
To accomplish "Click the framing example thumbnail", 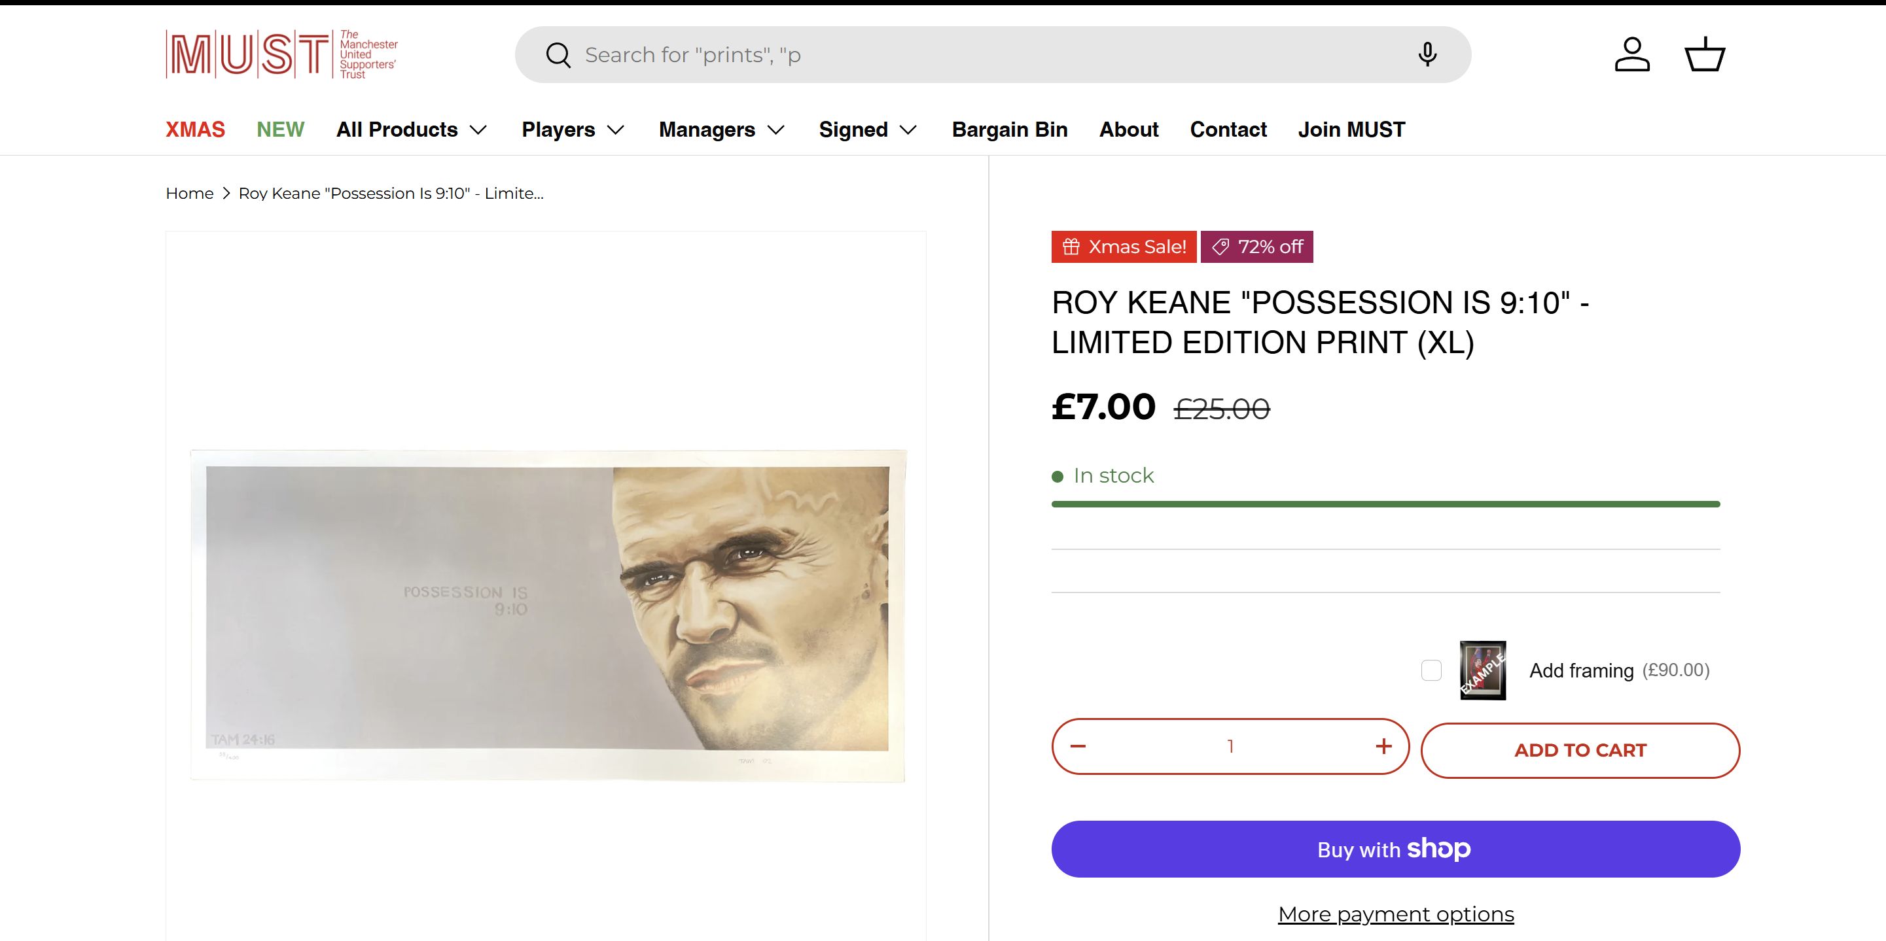I will [1483, 670].
